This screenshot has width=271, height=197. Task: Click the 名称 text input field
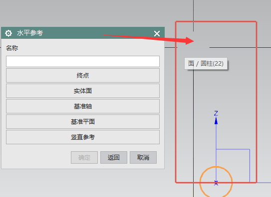point(83,61)
